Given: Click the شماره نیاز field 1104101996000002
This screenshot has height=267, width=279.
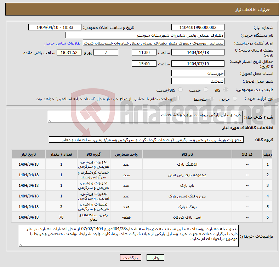Looking at the screenshot, I should click(x=198, y=27).
